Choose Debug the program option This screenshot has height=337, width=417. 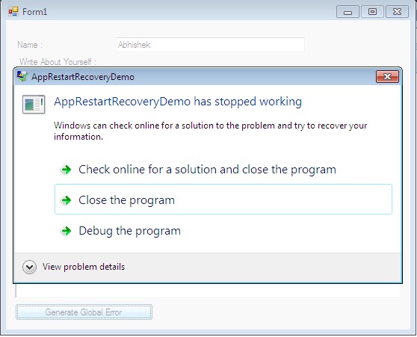(223, 230)
